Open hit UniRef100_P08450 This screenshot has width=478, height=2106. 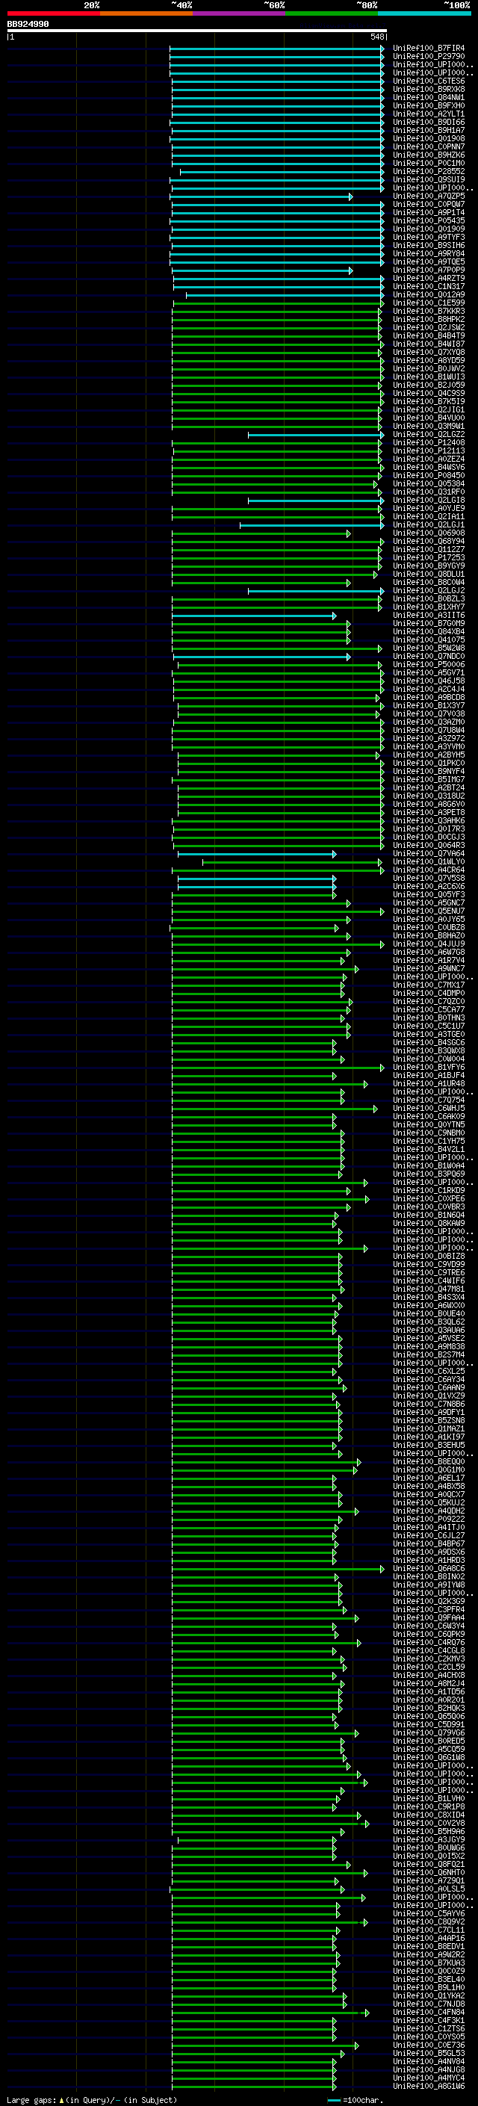pos(429,475)
